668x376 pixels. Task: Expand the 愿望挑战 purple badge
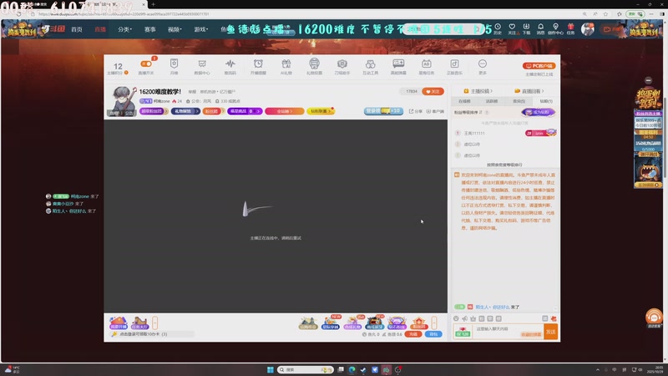tap(245, 111)
